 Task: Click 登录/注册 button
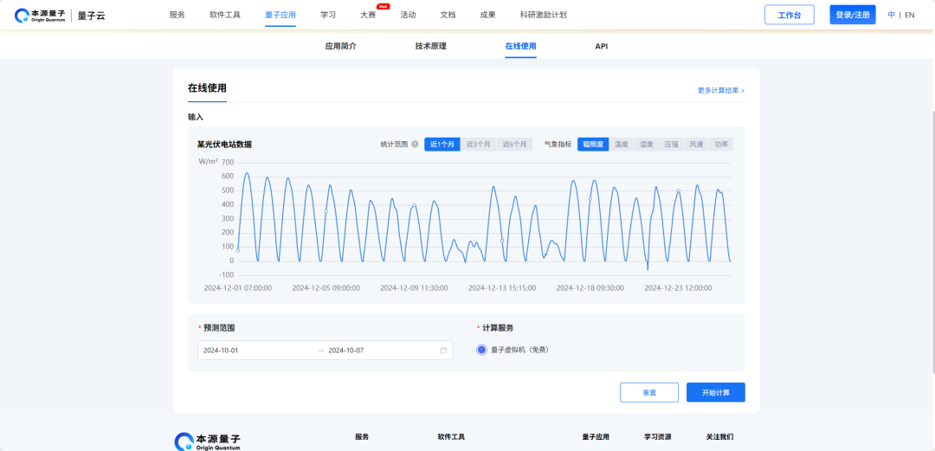click(853, 15)
